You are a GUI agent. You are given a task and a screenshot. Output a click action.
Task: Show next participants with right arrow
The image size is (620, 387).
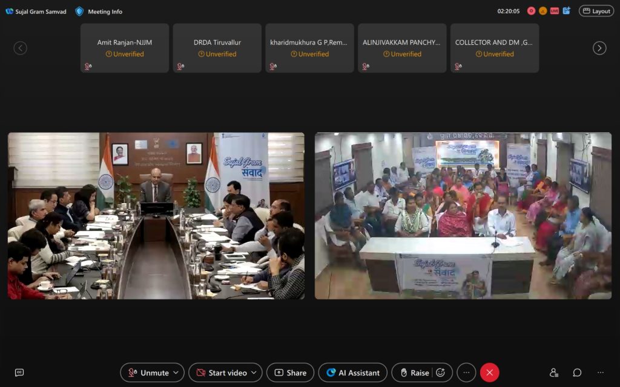pos(599,48)
